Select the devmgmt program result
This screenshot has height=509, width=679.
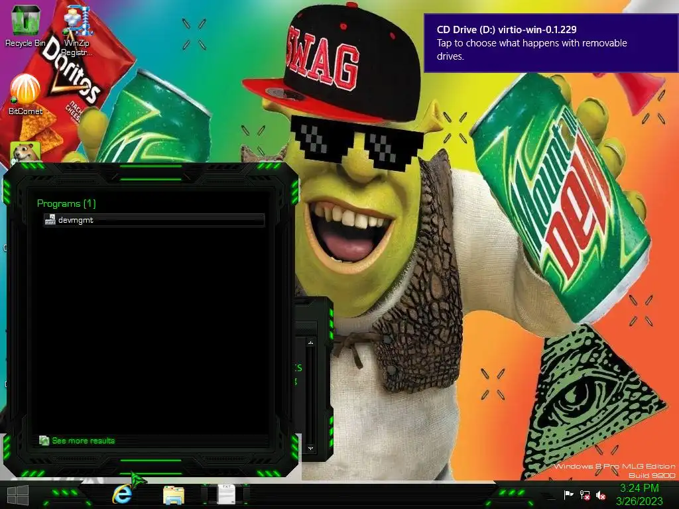(x=154, y=220)
